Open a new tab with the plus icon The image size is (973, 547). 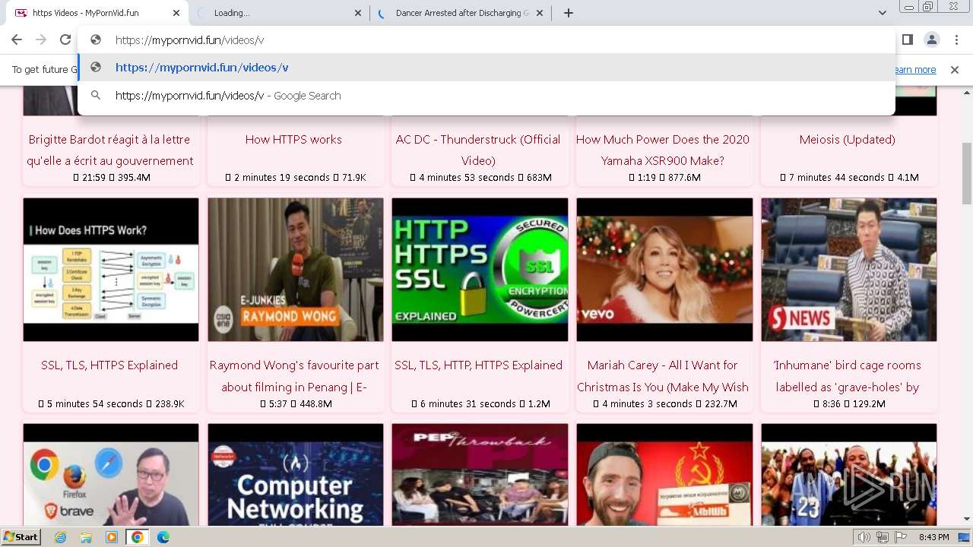pyautogui.click(x=569, y=13)
